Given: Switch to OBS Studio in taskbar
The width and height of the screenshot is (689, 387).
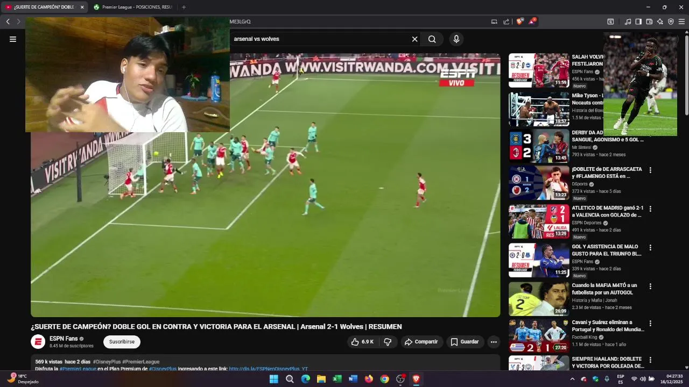Looking at the screenshot, I should 400,379.
